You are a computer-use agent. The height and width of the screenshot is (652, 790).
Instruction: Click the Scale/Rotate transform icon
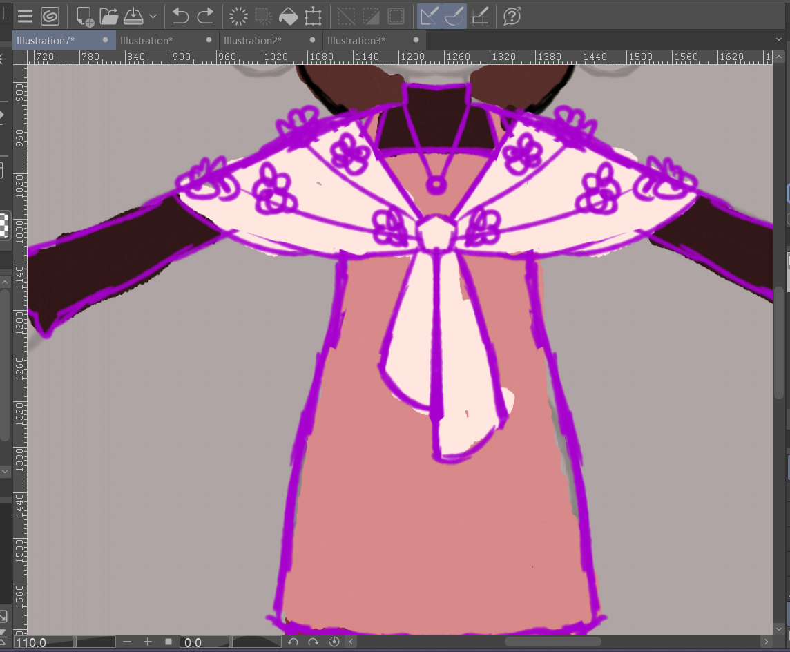pyautogui.click(x=313, y=16)
